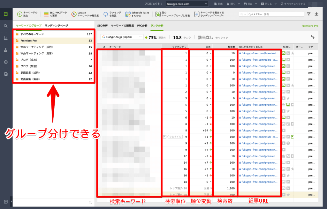Viewport: 327px width, 209px height.
Task: Click SEO/PPCデータの更新 toolbar button
Action: point(56,14)
